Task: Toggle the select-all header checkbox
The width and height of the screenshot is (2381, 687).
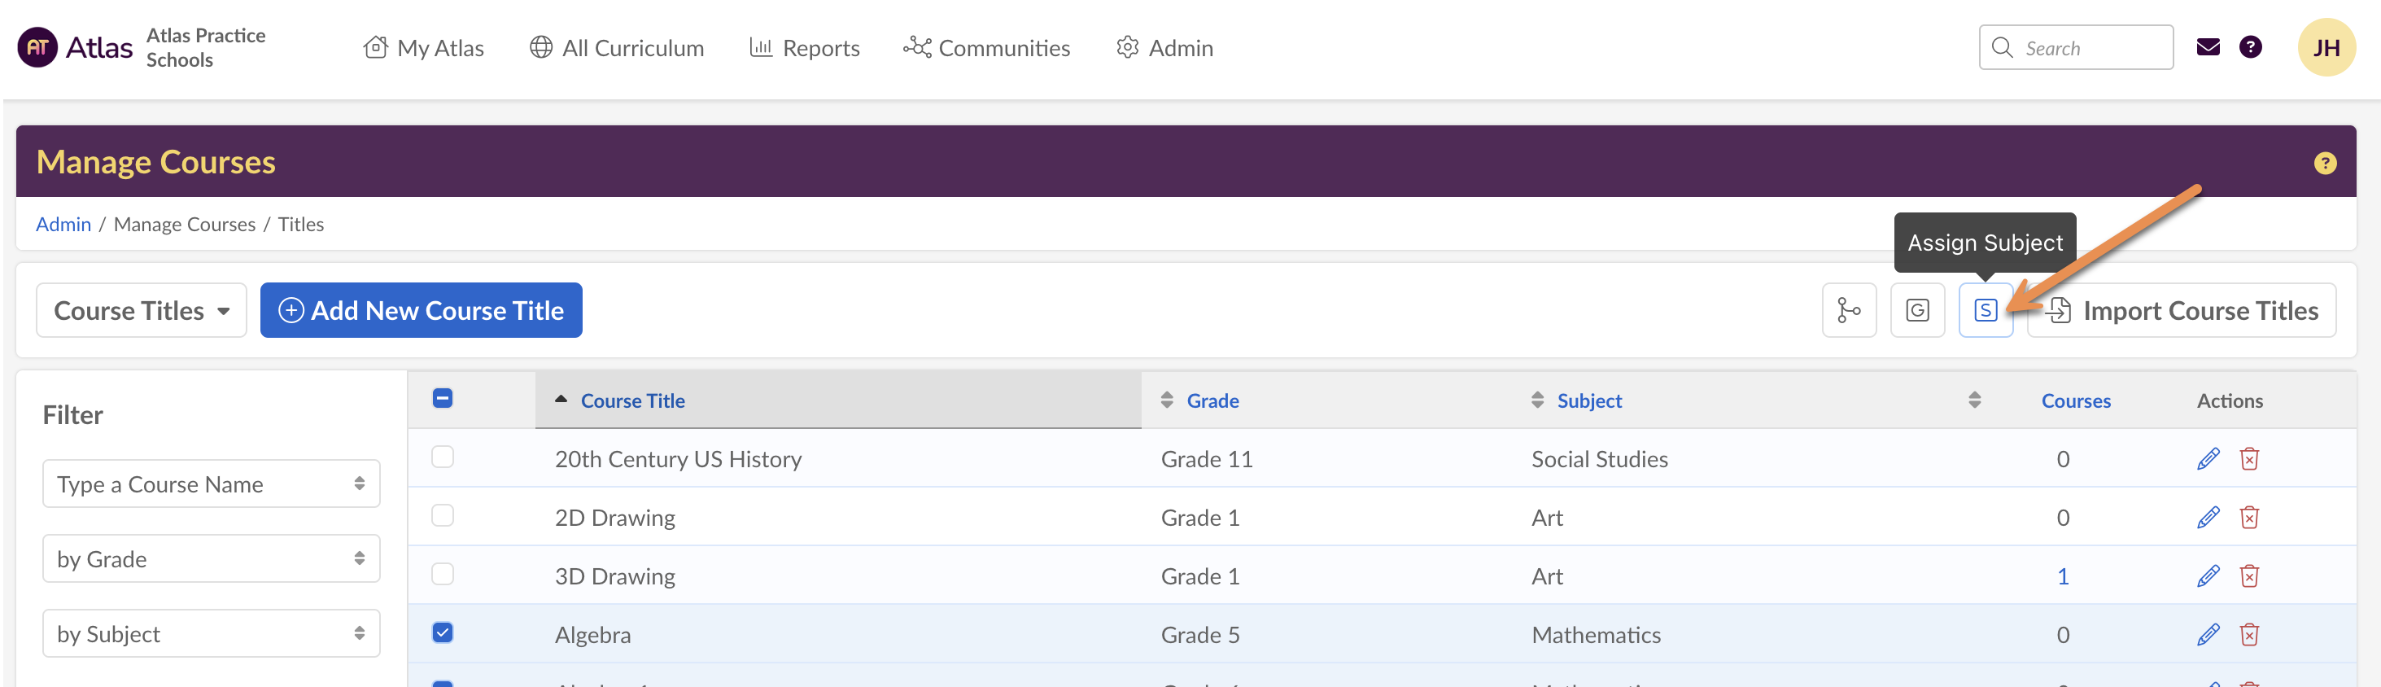Action: click(443, 399)
